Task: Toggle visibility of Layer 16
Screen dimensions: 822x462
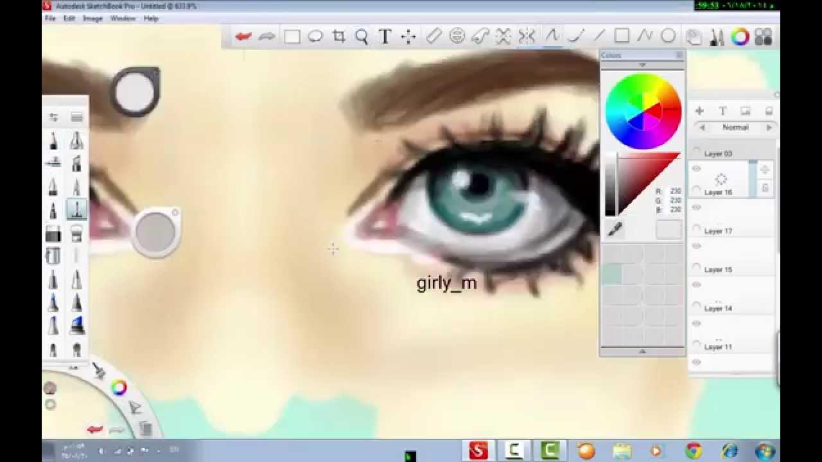Action: click(x=696, y=169)
